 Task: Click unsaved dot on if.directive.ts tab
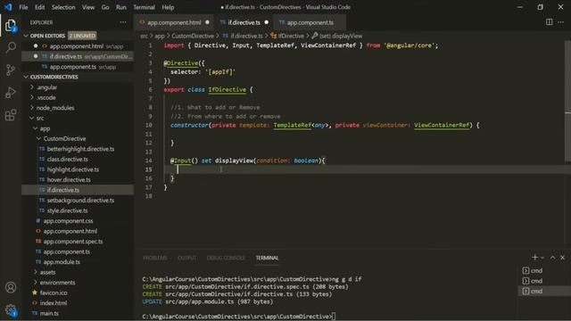(x=266, y=22)
